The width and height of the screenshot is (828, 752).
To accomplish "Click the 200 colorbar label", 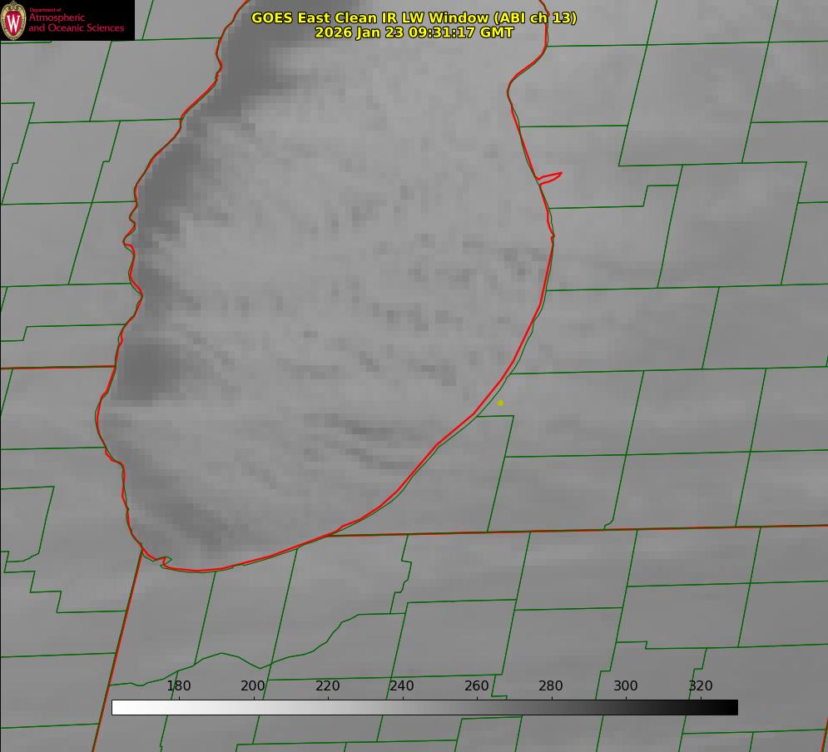I will coord(253,685).
